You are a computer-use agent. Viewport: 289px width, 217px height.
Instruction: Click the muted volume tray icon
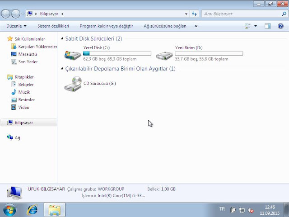coord(251,210)
